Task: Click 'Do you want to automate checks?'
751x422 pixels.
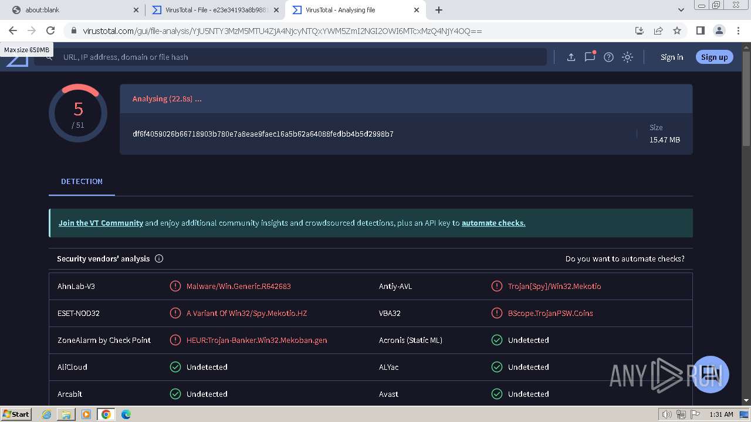Action: click(625, 258)
